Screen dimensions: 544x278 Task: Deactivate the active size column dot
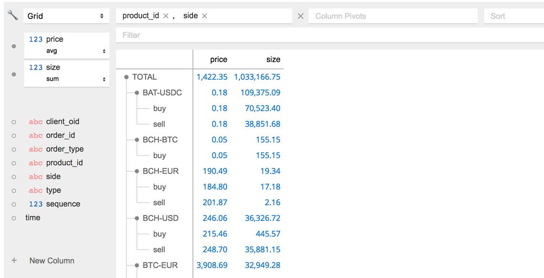click(x=14, y=74)
